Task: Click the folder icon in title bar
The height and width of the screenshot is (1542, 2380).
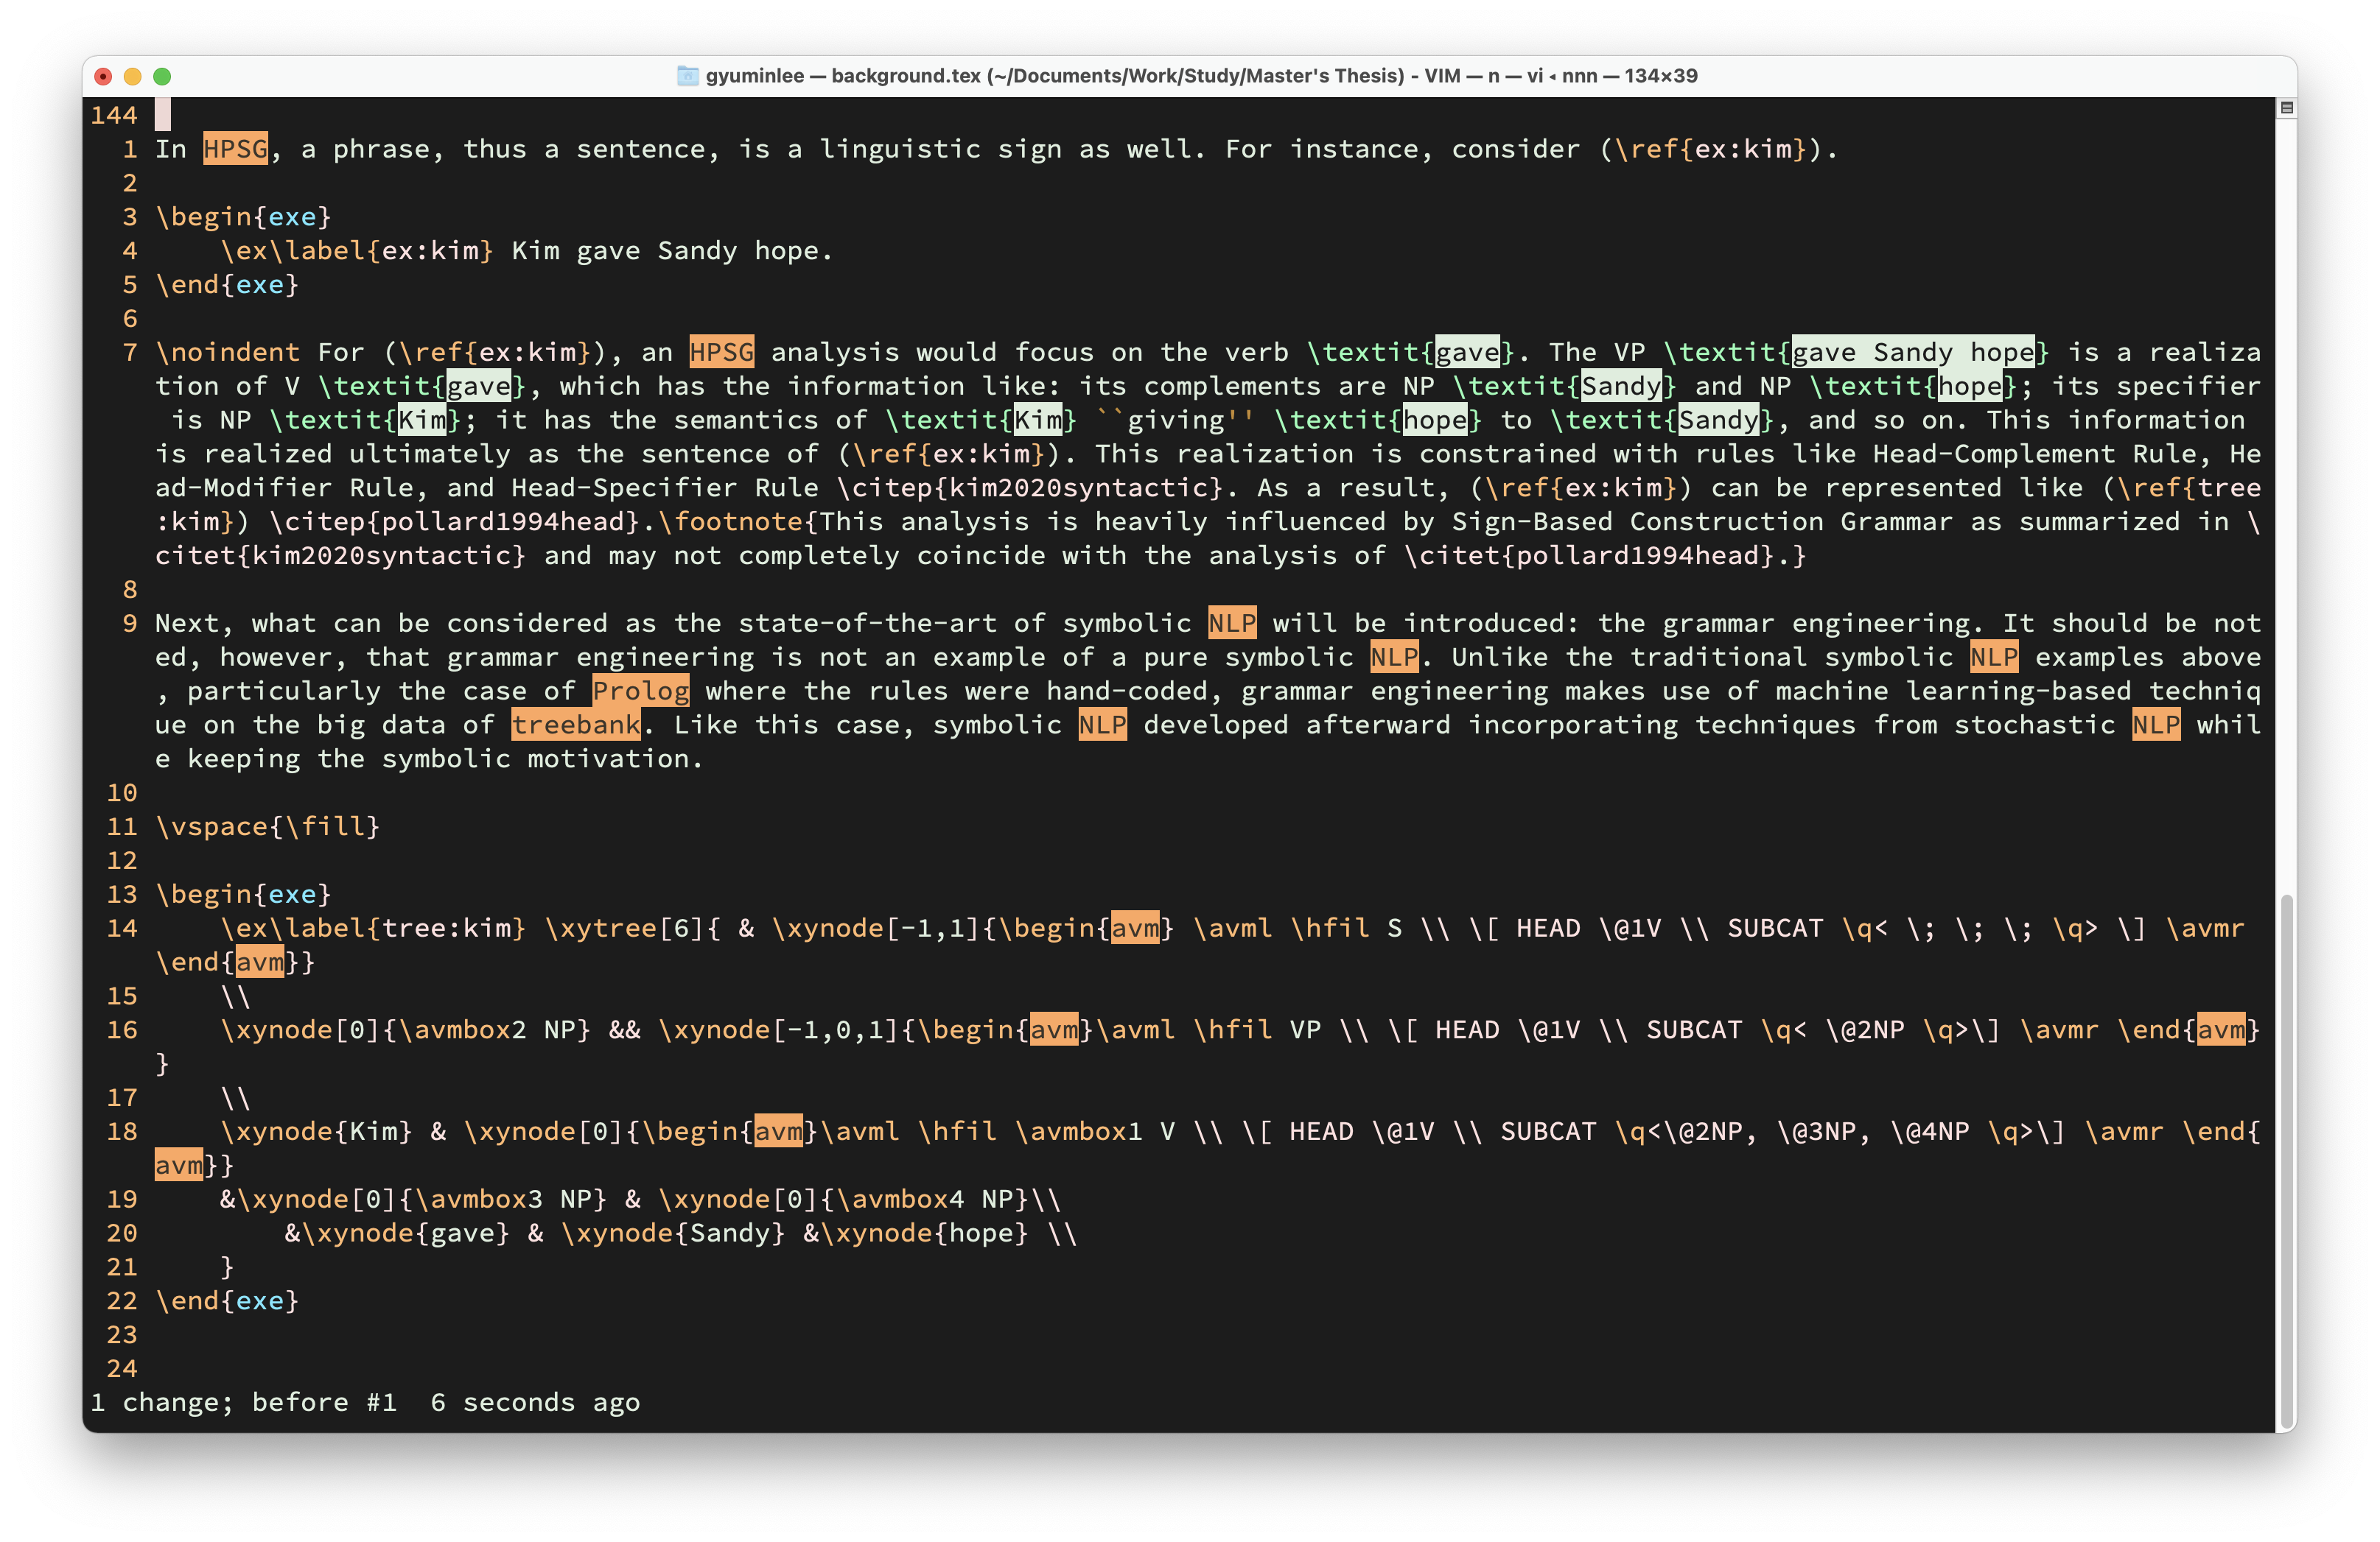Action: click(x=687, y=76)
